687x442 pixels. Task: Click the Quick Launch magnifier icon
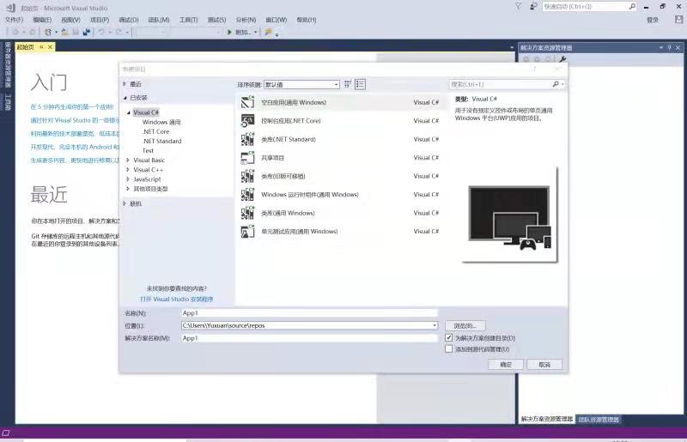pyautogui.click(x=632, y=7)
